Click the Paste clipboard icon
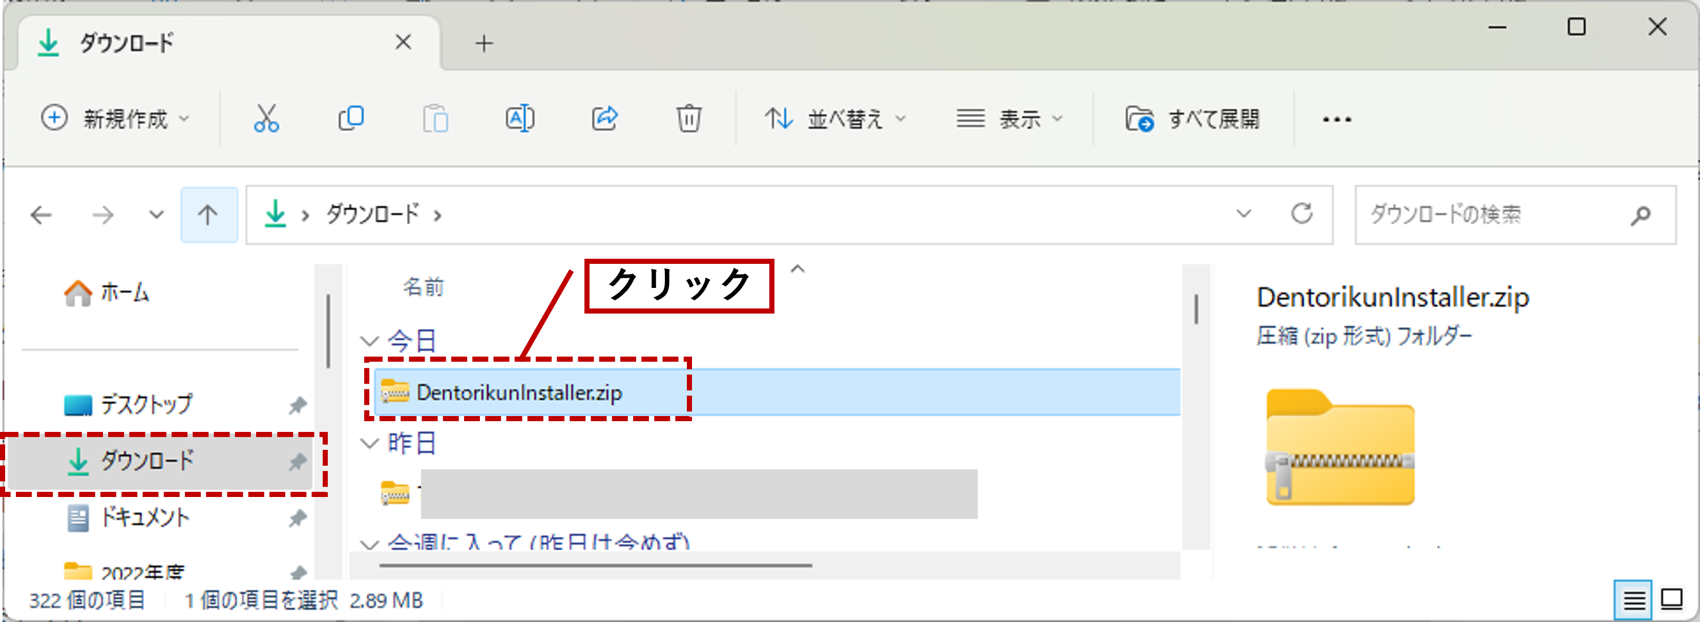 tap(435, 119)
